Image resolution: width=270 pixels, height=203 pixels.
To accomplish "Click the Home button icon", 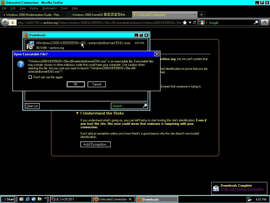I will (x=265, y=23).
